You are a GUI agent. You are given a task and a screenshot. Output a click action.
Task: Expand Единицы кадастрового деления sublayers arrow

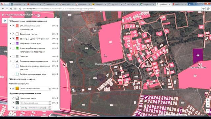pyautogui.click(x=11, y=39)
